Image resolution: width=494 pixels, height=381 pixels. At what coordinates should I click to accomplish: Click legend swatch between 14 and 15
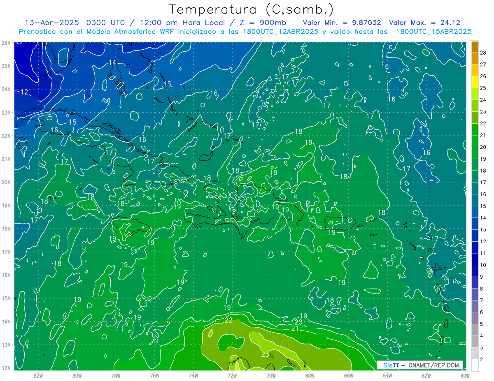coord(475,212)
